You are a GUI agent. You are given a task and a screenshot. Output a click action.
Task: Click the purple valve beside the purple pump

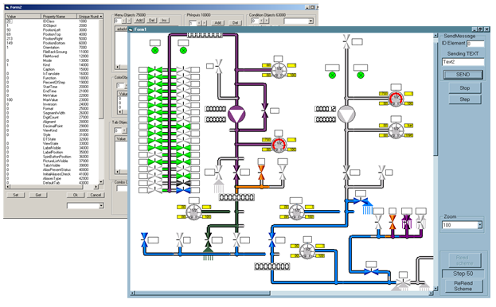click(x=265, y=111)
